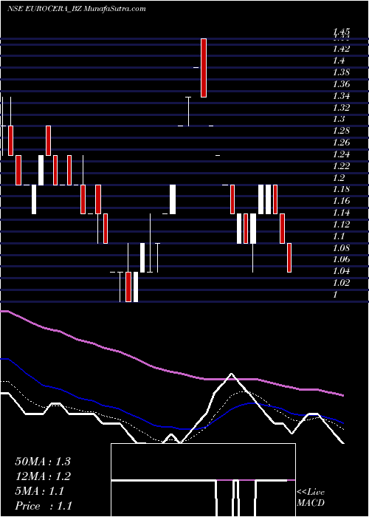Click the NSE EUROCERA_BZ MunafaSutra.com chart title
The height and width of the screenshot is (517, 369).
[x=77, y=9]
